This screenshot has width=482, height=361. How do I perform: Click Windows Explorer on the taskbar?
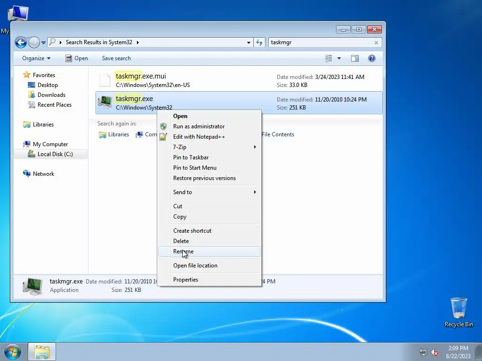pos(42,352)
